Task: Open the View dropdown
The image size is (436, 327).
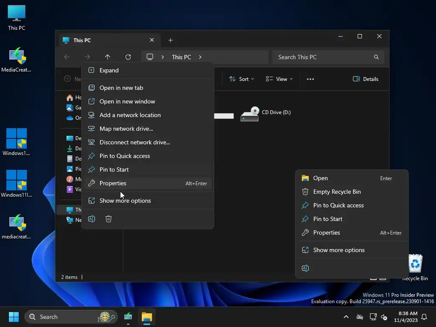Action: pyautogui.click(x=279, y=79)
